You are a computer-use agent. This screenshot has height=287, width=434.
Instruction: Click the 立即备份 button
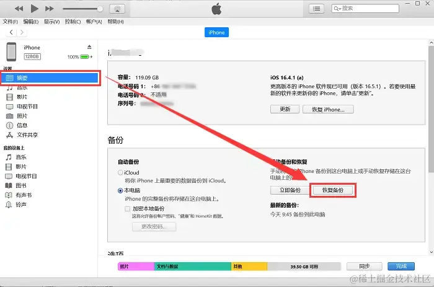pos(290,190)
